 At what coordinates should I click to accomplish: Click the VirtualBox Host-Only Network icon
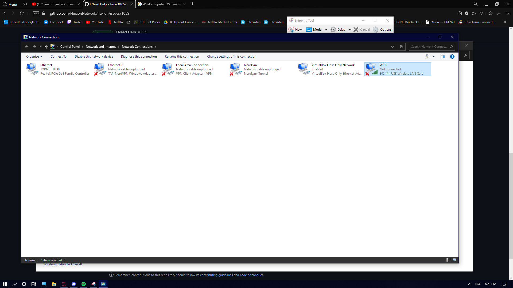[303, 68]
